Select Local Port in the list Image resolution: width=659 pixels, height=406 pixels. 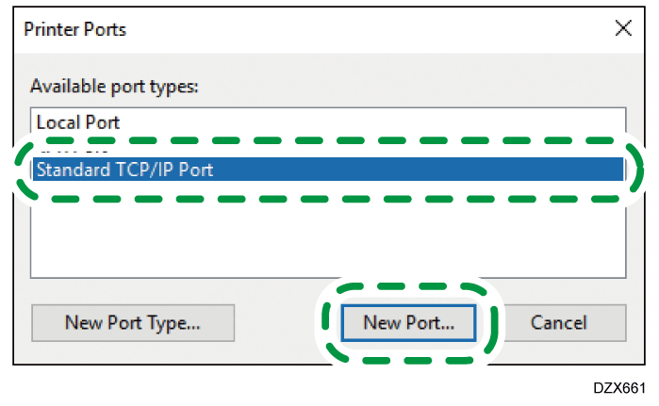pos(78,122)
